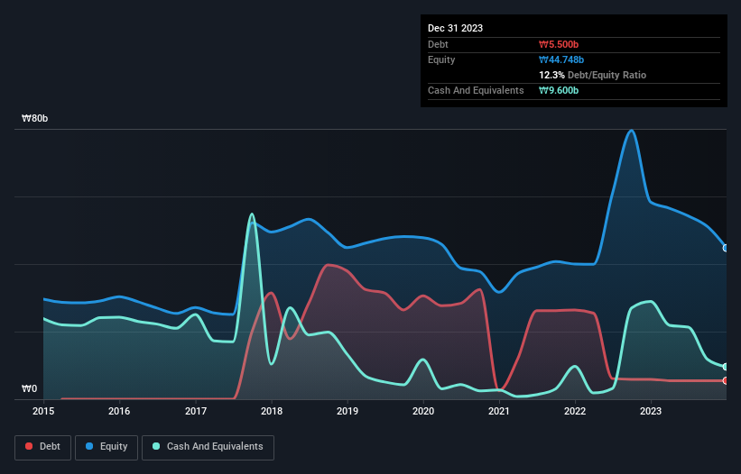The width and height of the screenshot is (741, 474).
Task: Toggle Cash And Equivalents legend button
Action: [x=208, y=447]
